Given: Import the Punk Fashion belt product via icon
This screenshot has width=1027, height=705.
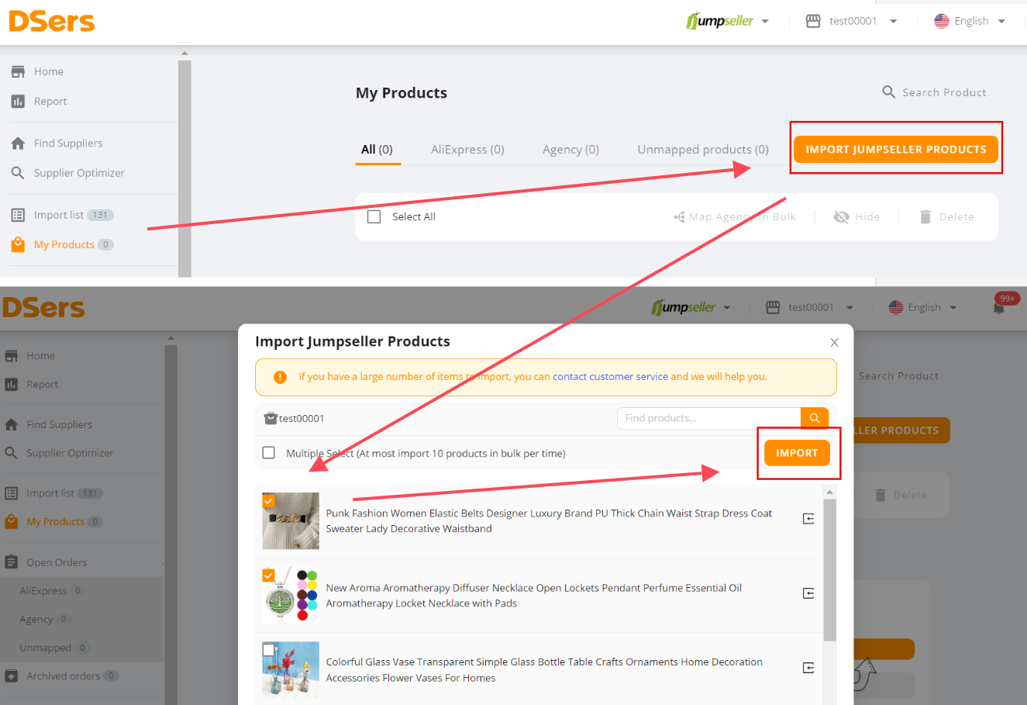Looking at the screenshot, I should tap(808, 519).
